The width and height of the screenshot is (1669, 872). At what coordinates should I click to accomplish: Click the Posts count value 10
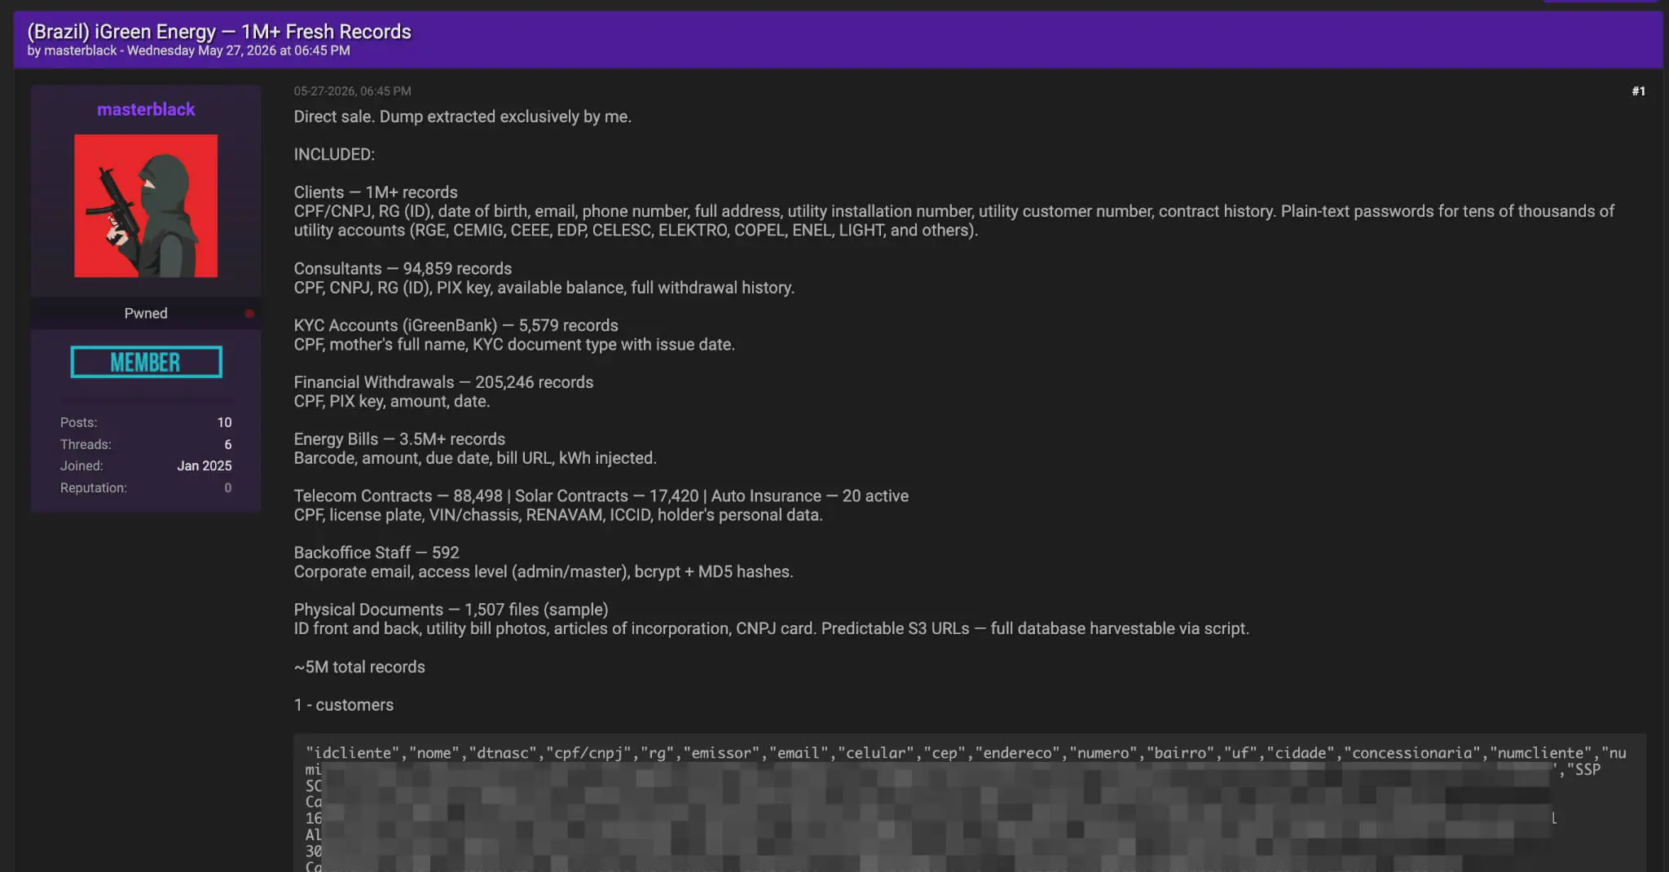(x=224, y=422)
